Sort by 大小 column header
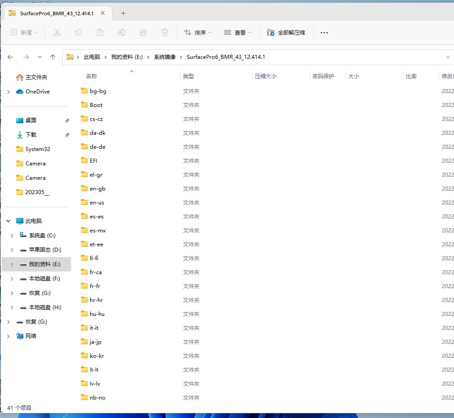This screenshot has width=454, height=418. 353,76
